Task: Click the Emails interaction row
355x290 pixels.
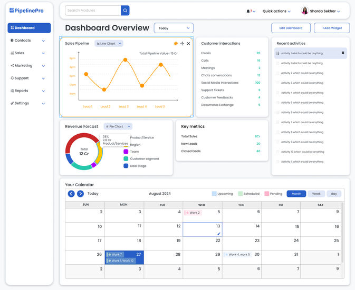Action: 231,53
